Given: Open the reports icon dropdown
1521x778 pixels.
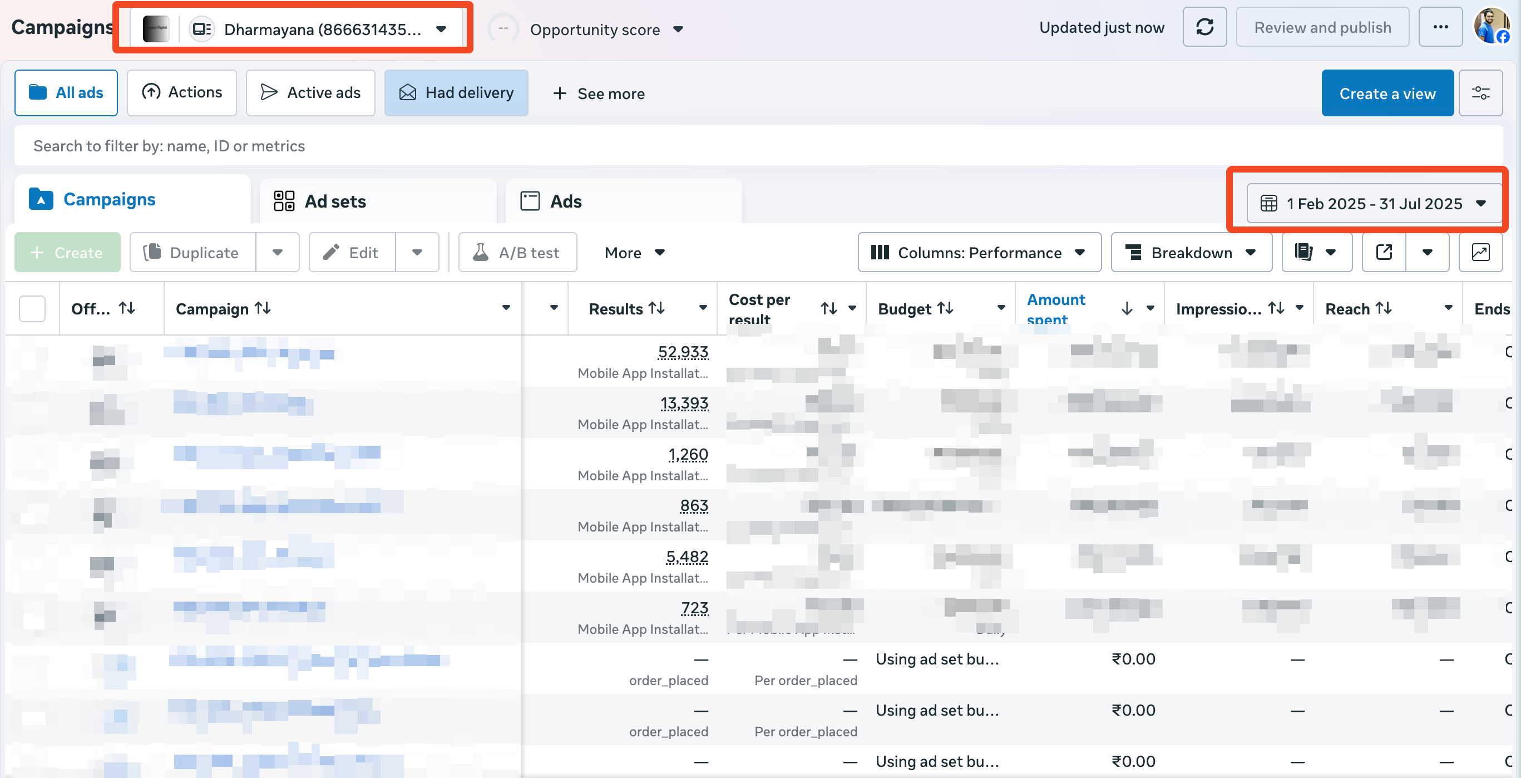Looking at the screenshot, I should pyautogui.click(x=1317, y=253).
